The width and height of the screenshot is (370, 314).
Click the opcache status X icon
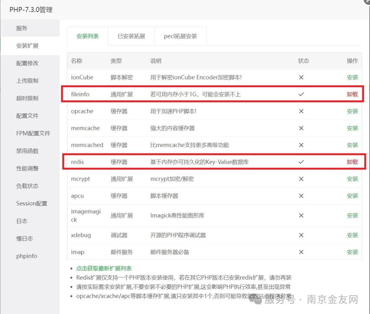pyautogui.click(x=301, y=111)
